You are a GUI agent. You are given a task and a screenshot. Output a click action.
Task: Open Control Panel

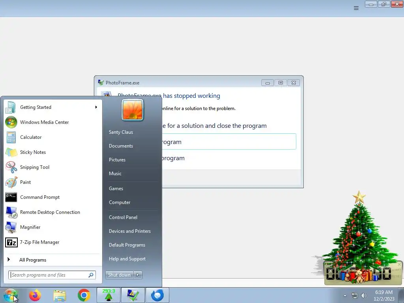pyautogui.click(x=123, y=217)
